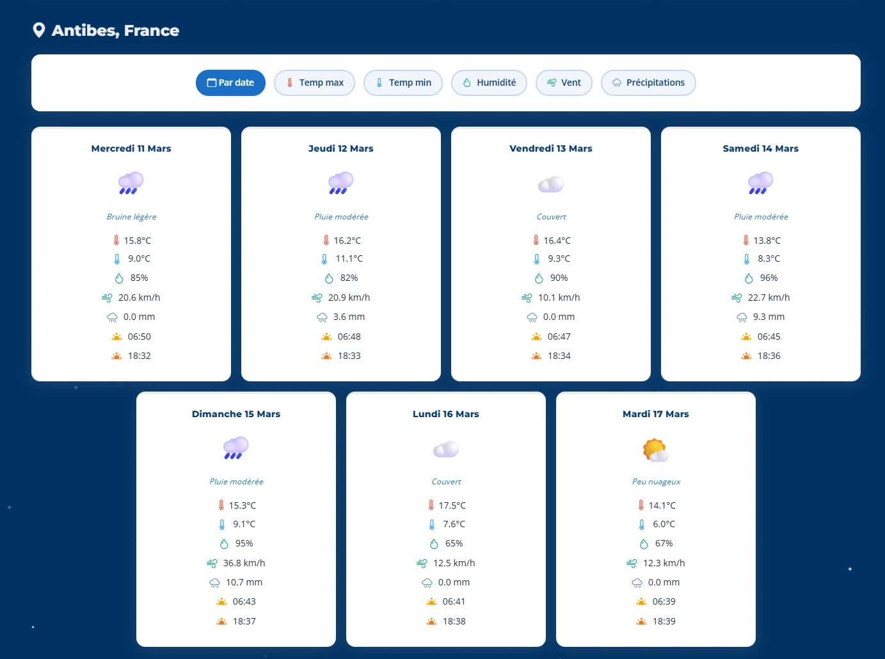Select the Humidité sort filter

[489, 83]
